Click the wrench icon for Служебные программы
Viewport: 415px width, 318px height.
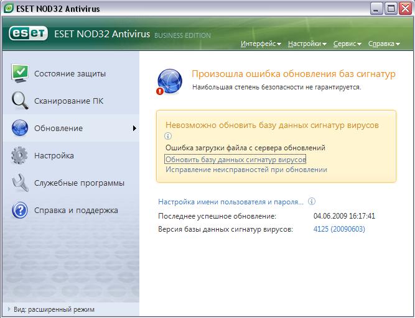point(20,183)
